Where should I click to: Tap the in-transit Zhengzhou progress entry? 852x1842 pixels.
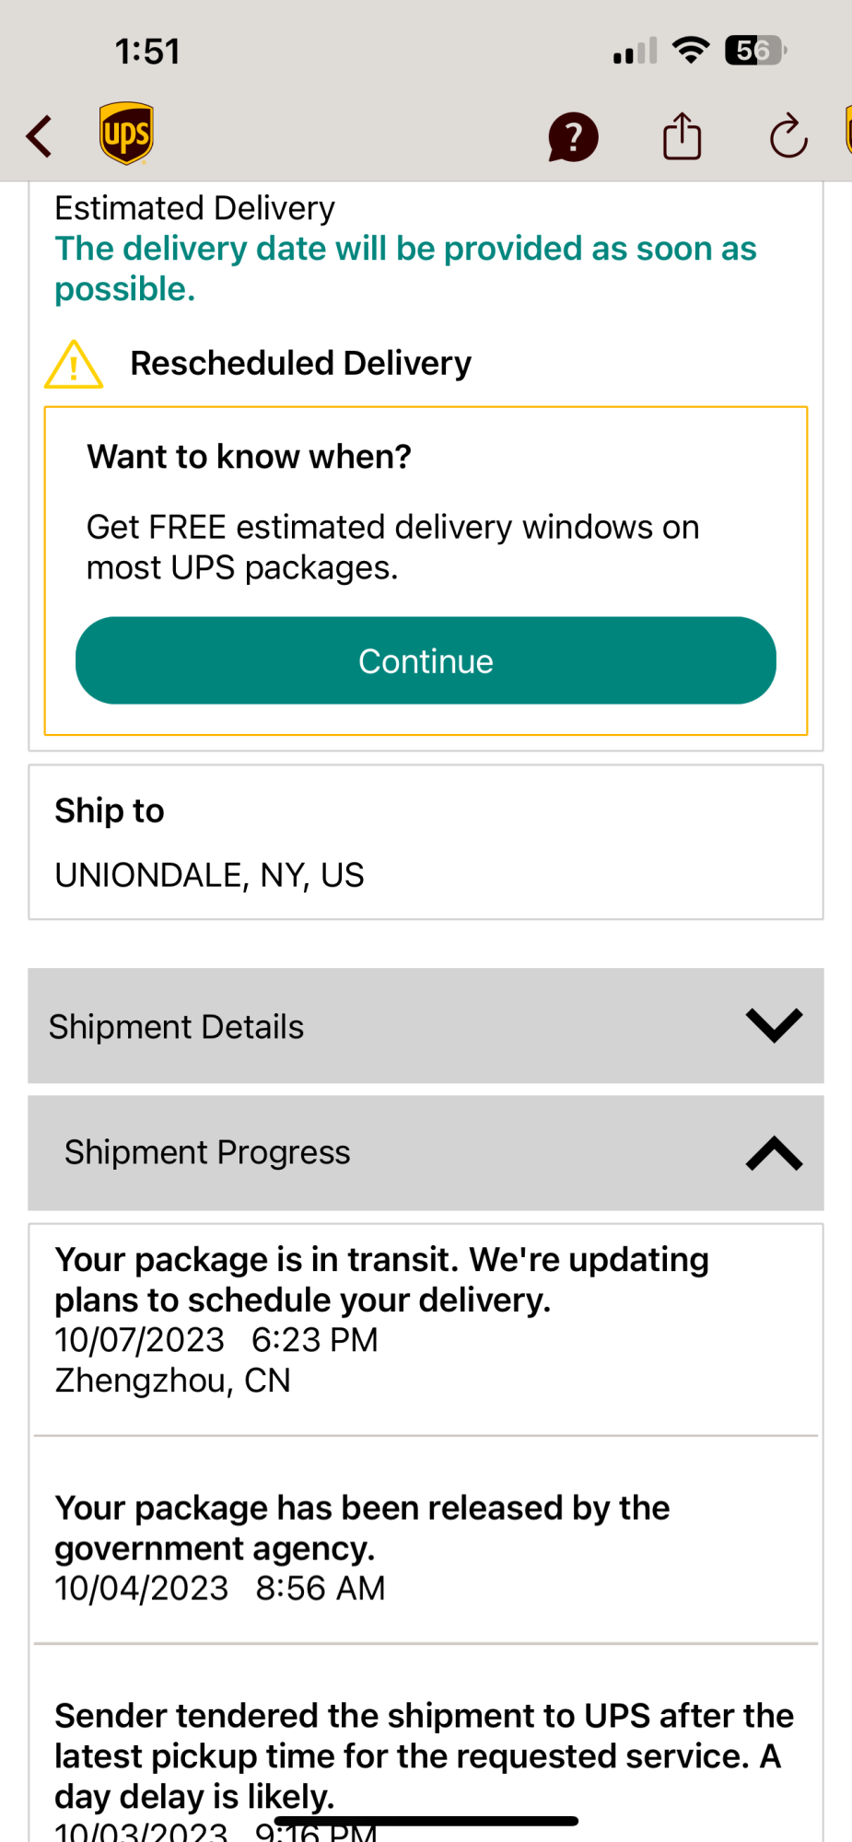pyautogui.click(x=426, y=1319)
